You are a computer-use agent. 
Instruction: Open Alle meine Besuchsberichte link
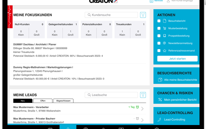click(180, 80)
